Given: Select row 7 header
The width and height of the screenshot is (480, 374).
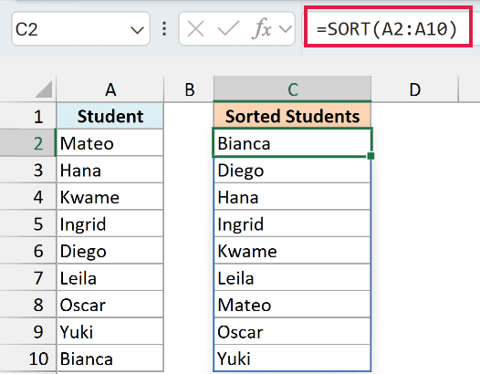Looking at the screenshot, I should 28,277.
